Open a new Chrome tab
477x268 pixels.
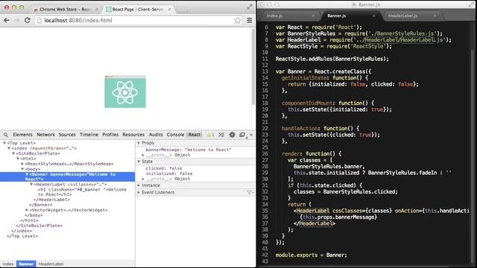click(x=182, y=10)
